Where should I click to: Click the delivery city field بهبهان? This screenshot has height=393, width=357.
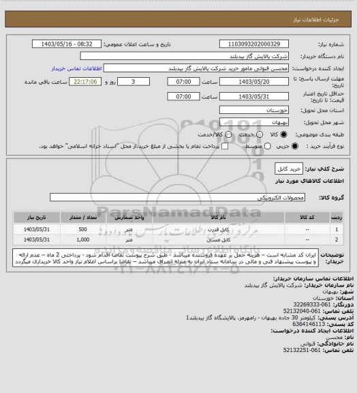click(x=254, y=122)
